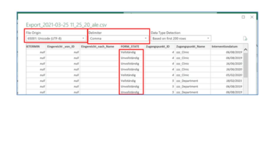This screenshot has height=155, width=275.
Task: Click the Eingereicht_von_ID column header
Action: coord(61,46)
